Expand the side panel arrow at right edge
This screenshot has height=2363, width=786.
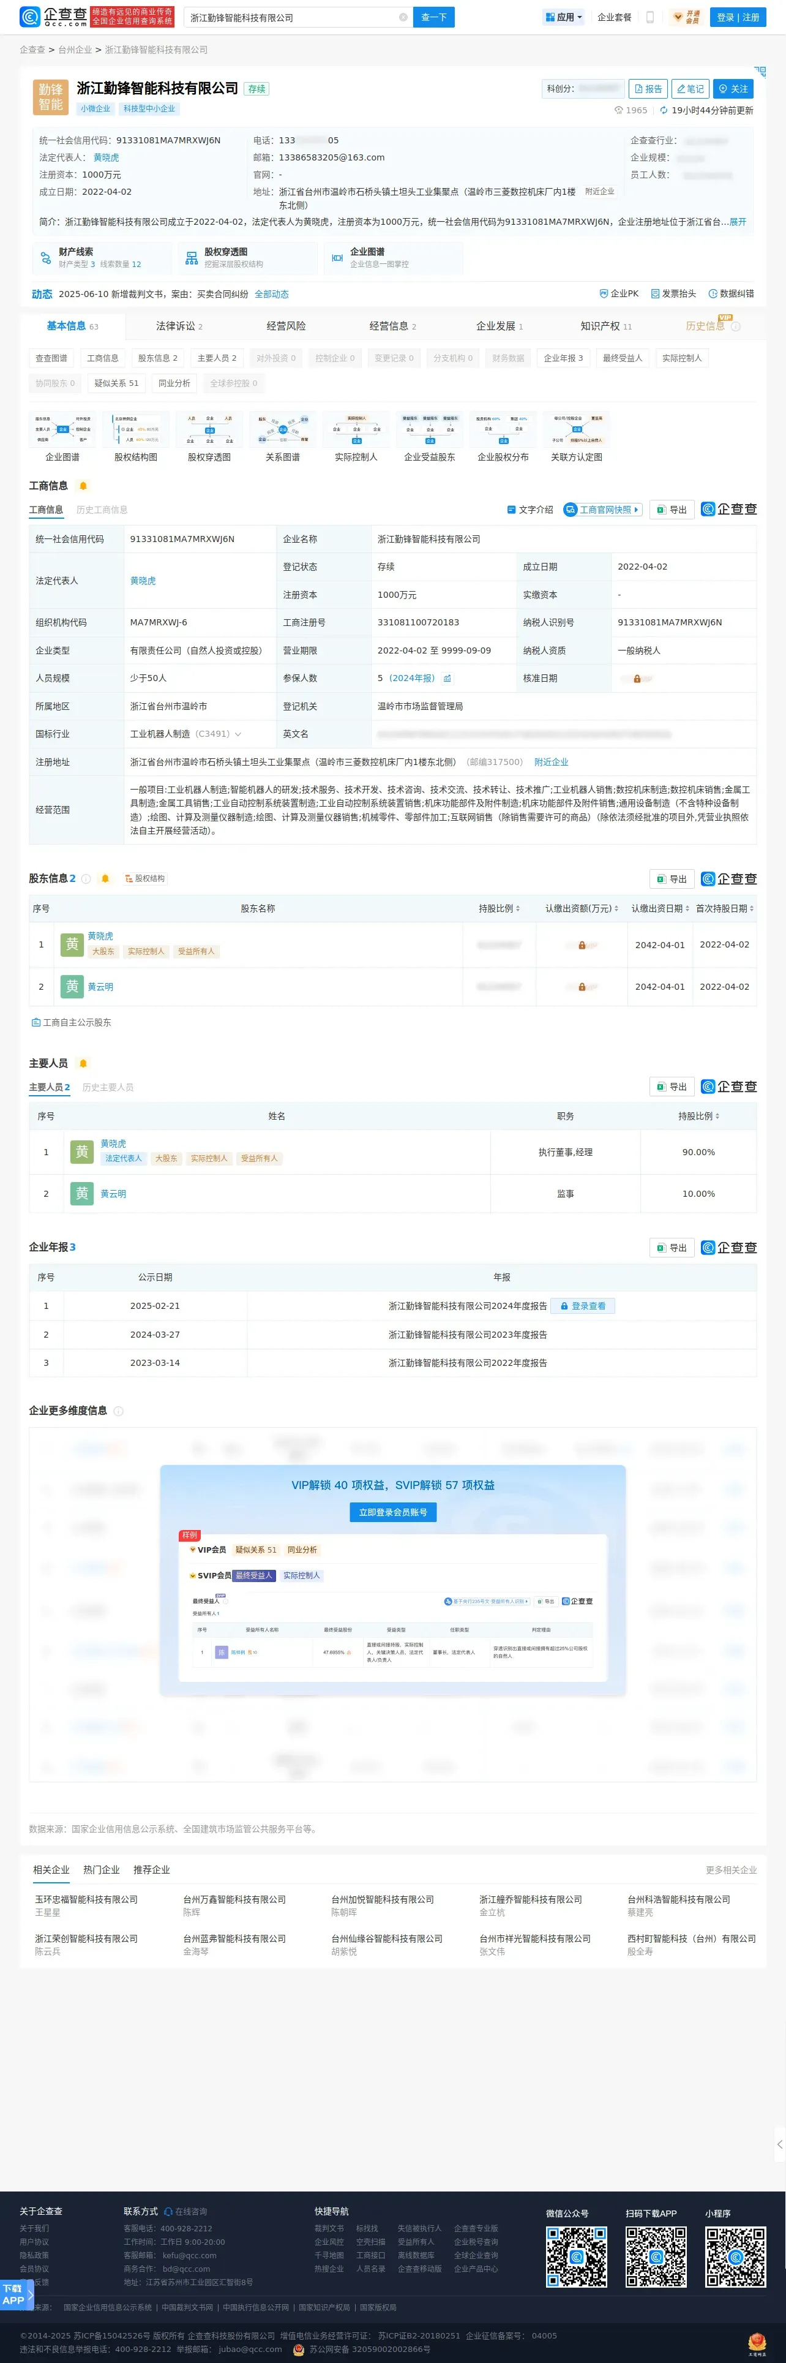pyautogui.click(x=780, y=2144)
